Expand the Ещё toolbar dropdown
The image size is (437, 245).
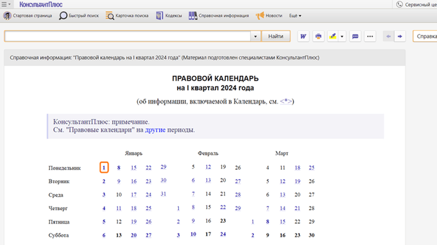[295, 15]
